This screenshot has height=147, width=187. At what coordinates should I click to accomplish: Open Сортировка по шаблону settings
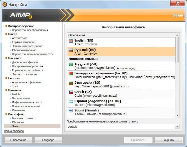pos(27,70)
